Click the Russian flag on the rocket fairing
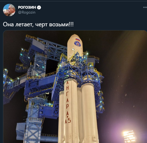The image size is (147, 143). click(x=78, y=40)
